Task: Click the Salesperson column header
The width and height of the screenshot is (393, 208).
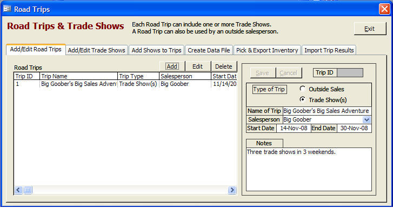Action: pyautogui.click(x=185, y=76)
